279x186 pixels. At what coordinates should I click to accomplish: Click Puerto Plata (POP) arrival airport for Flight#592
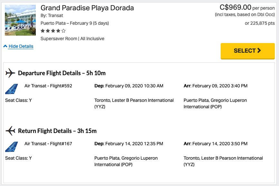click(x=215, y=103)
